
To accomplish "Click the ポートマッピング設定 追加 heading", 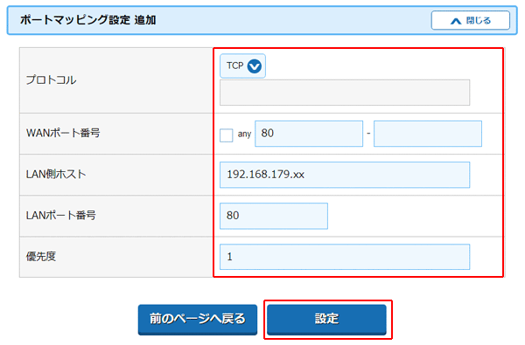I will [x=88, y=20].
